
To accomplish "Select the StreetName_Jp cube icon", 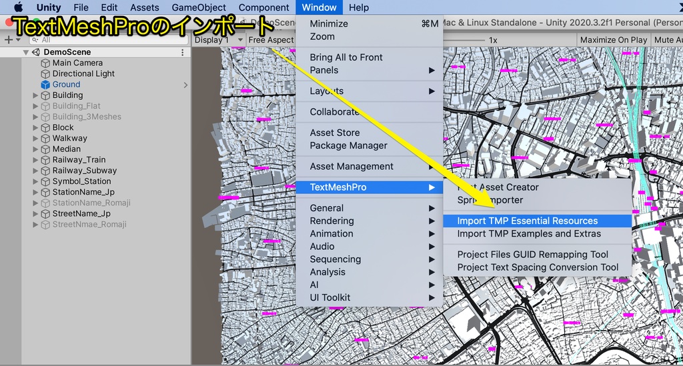I will (45, 214).
